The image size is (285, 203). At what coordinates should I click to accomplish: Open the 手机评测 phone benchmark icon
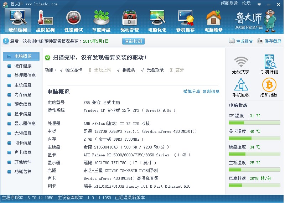click(269, 64)
